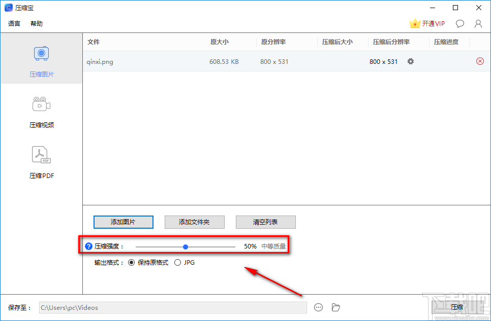Image resolution: width=491 pixels, height=321 pixels.
Task: Open settings gear for qinxi.png
Action: (410, 61)
